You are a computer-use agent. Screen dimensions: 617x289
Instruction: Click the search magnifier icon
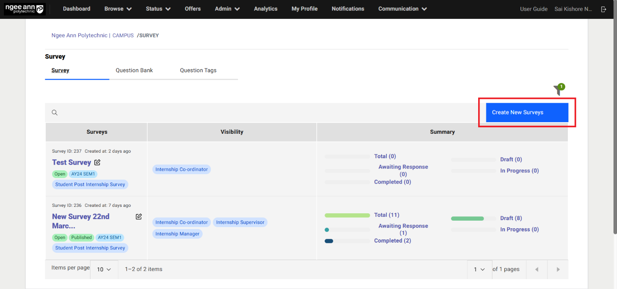[x=55, y=113]
